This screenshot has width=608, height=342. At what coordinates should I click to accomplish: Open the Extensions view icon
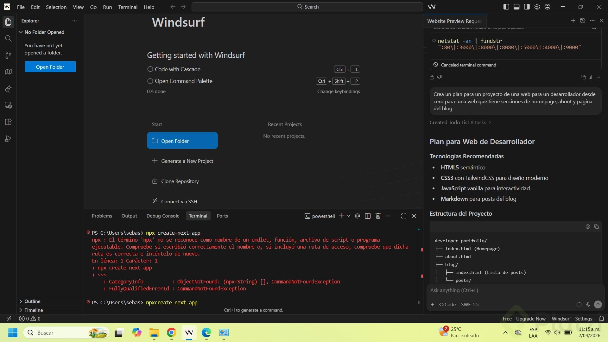pos(8,122)
